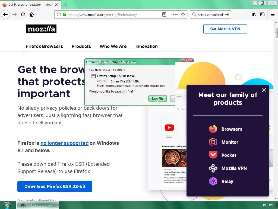This screenshot has width=278, height=209.
Task: Open Who We Are nav menu
Action: point(113,46)
